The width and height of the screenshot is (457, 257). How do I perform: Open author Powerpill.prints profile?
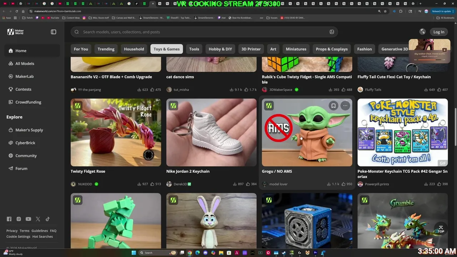click(x=377, y=184)
